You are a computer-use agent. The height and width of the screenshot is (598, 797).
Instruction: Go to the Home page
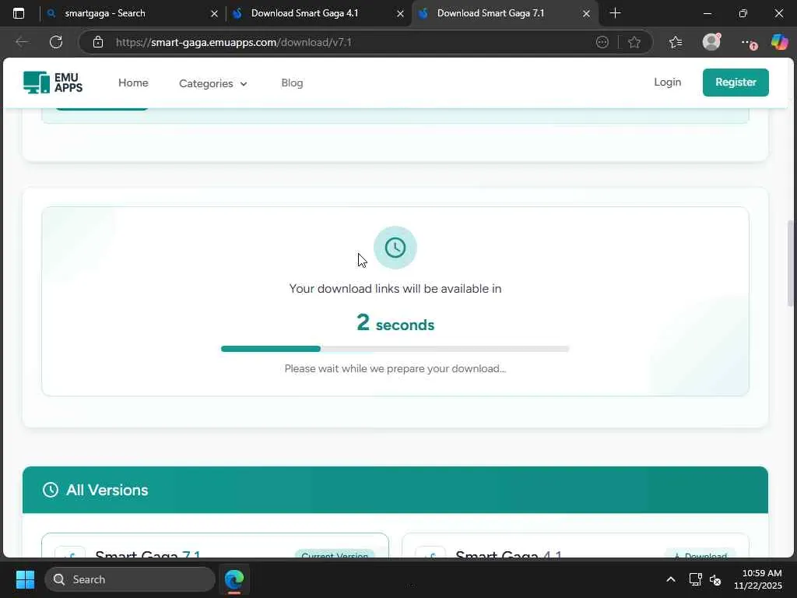tap(133, 83)
